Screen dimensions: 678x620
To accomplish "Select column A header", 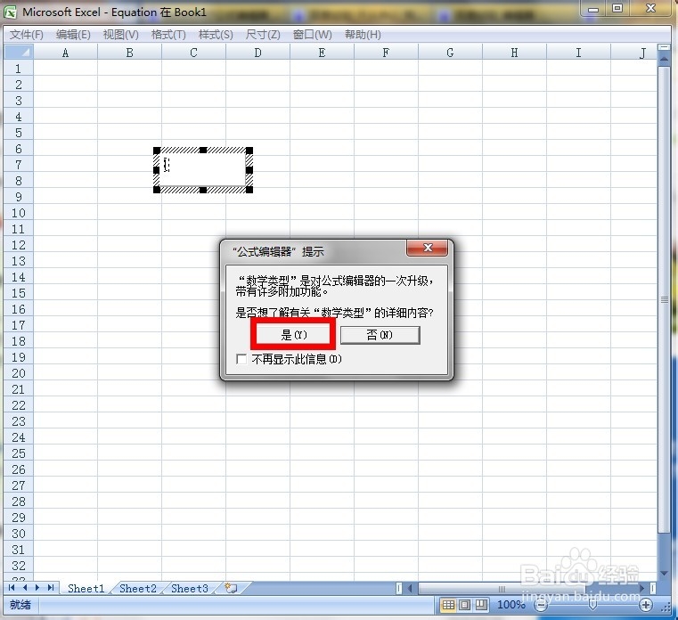I will click(65, 53).
